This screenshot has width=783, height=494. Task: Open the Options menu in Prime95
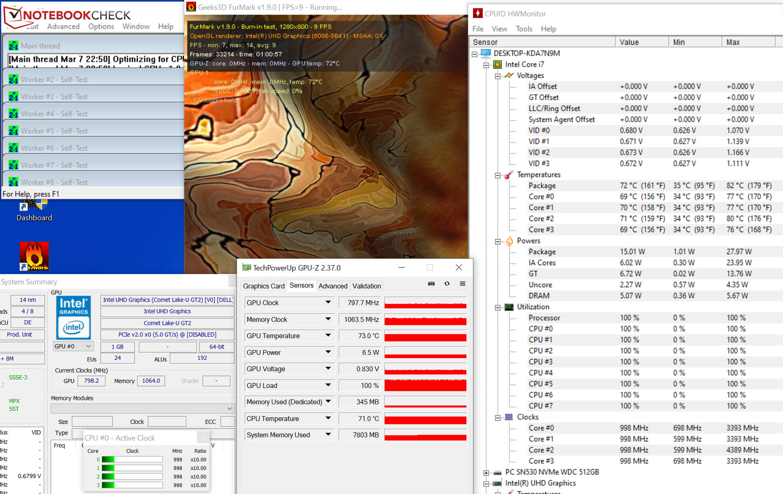point(101,26)
